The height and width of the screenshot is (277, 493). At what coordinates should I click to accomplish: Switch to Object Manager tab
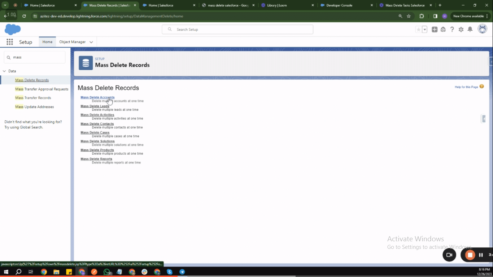point(72,42)
